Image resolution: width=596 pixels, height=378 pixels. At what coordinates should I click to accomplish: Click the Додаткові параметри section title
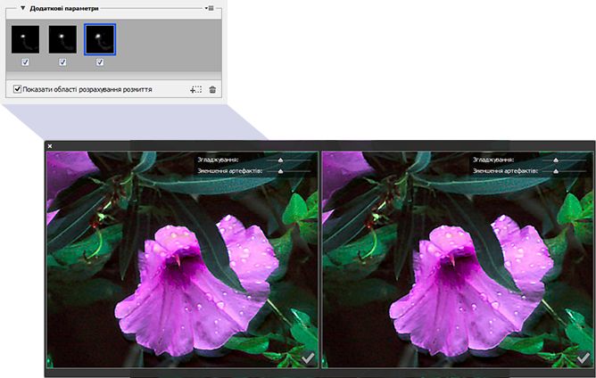click(64, 8)
